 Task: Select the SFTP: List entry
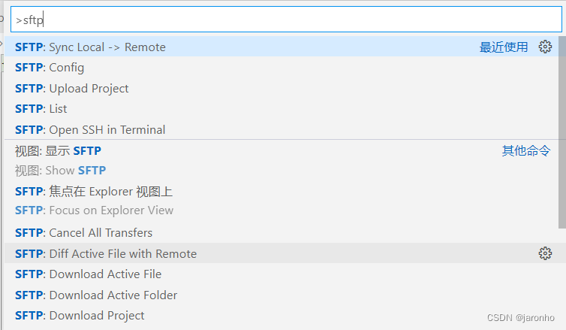point(281,108)
